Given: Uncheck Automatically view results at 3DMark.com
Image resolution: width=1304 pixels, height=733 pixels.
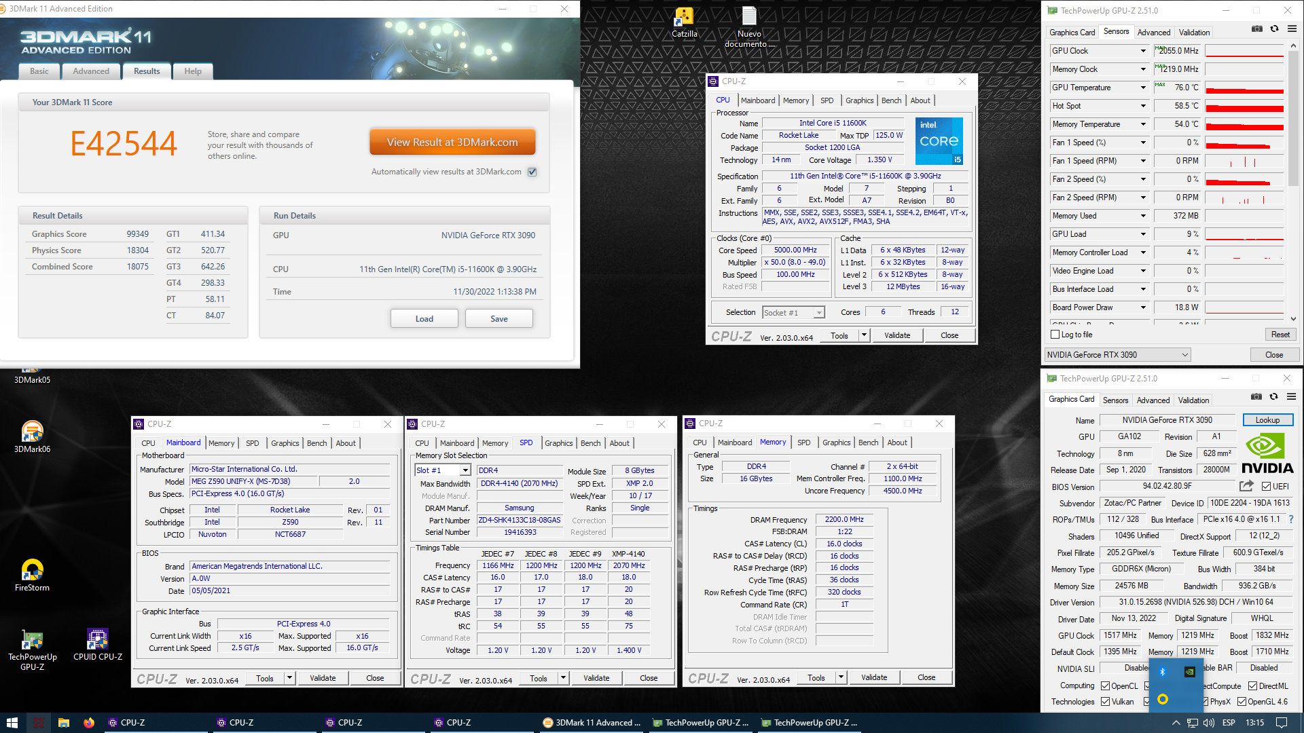Looking at the screenshot, I should pos(532,172).
